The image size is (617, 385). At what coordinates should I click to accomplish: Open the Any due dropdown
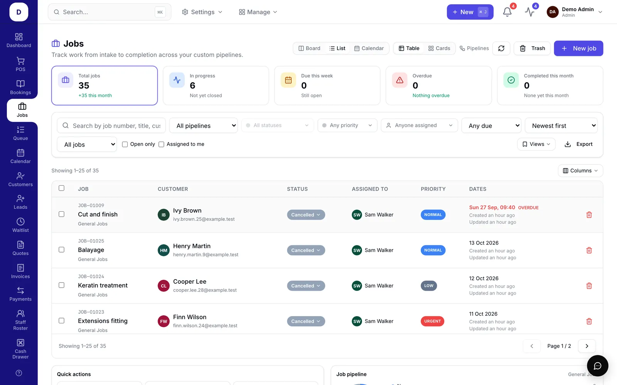(x=491, y=126)
